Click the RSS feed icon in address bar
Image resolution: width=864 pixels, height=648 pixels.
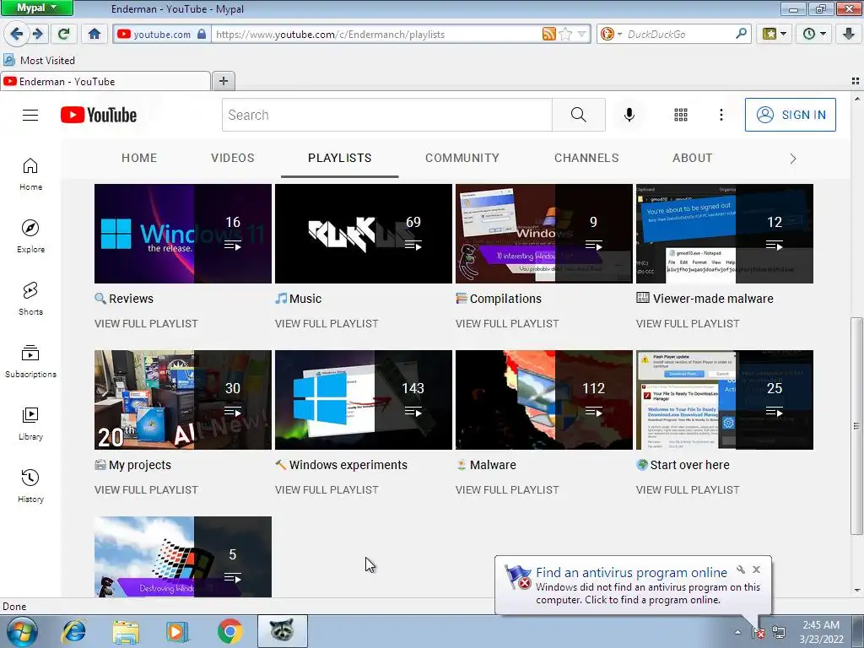pos(548,34)
